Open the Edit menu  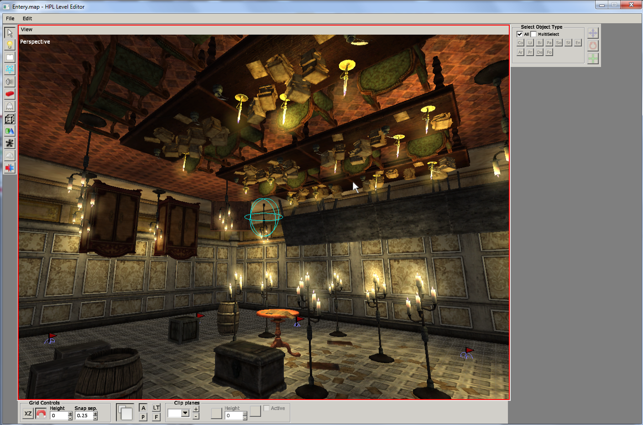pos(27,19)
